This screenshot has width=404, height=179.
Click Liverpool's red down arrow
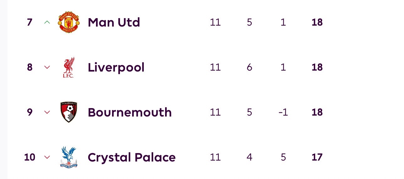point(47,67)
